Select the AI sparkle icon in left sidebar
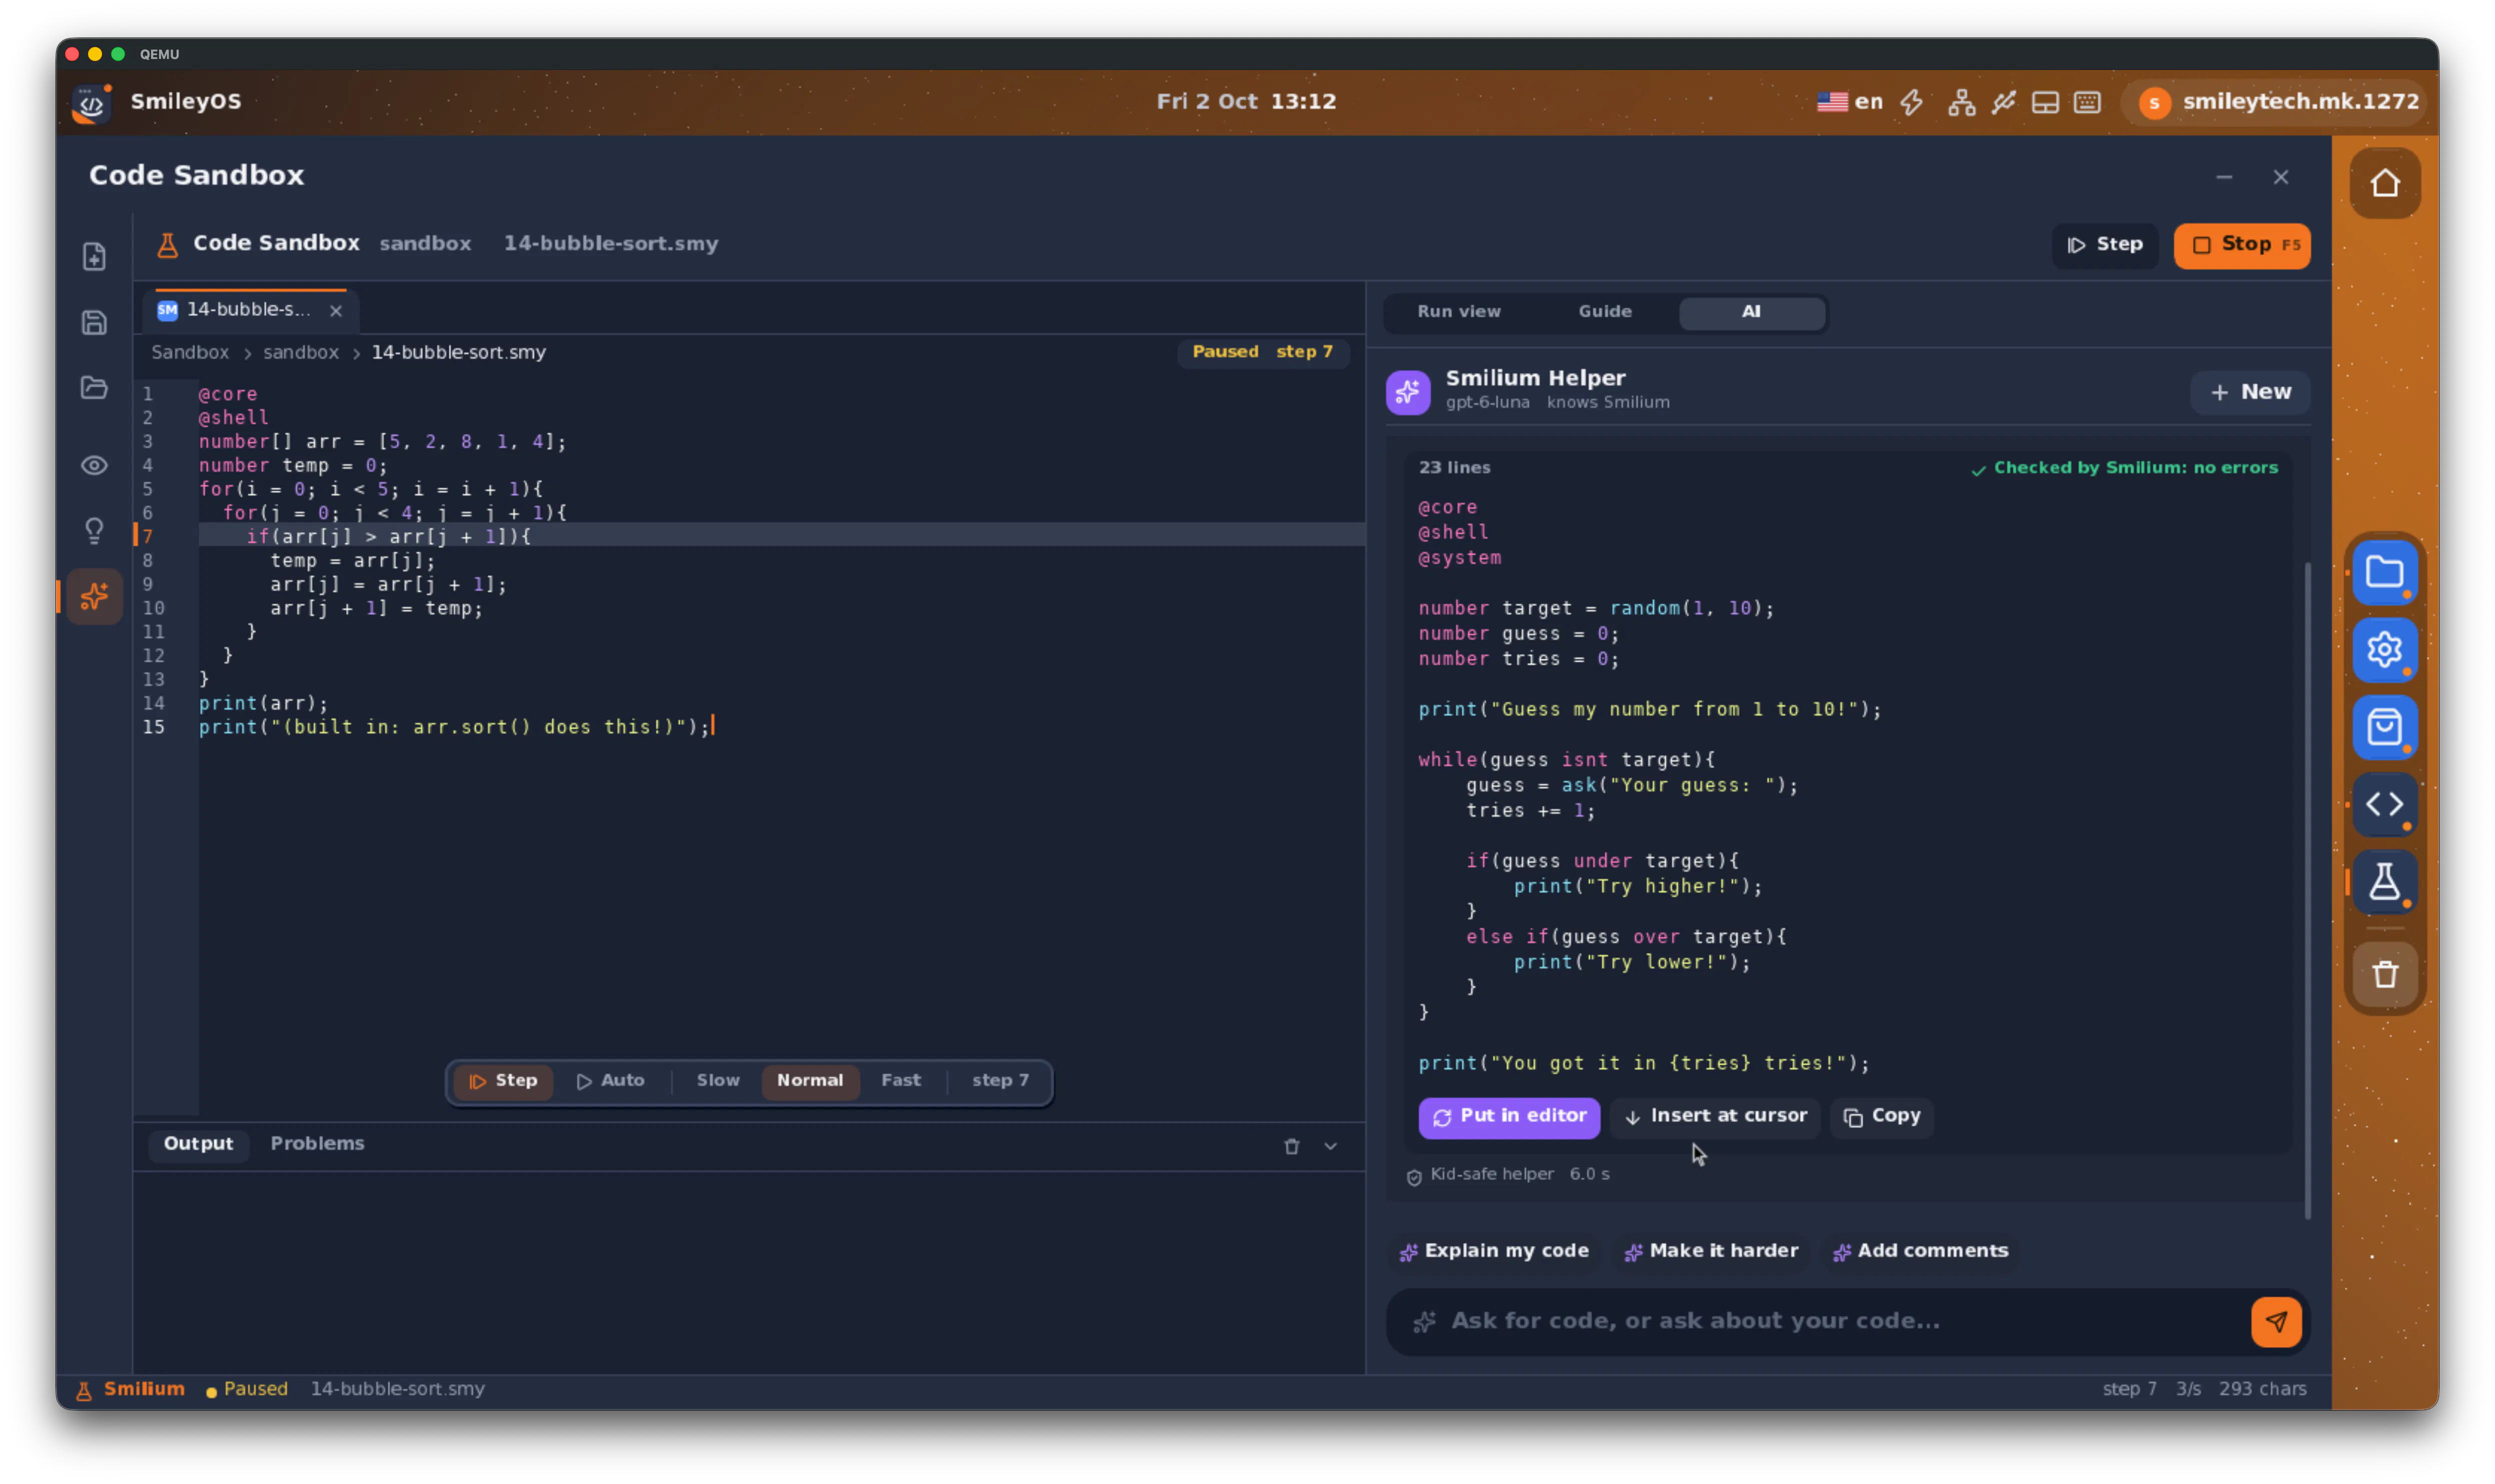 94,596
